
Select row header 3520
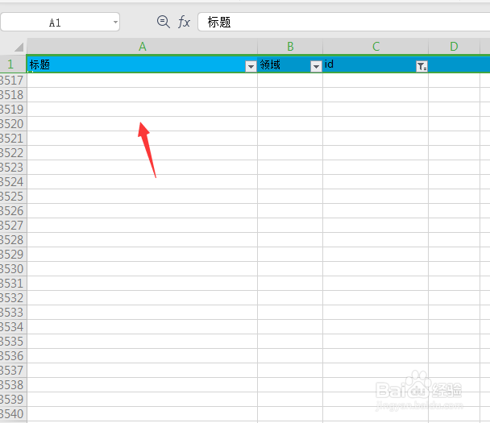coord(13,124)
